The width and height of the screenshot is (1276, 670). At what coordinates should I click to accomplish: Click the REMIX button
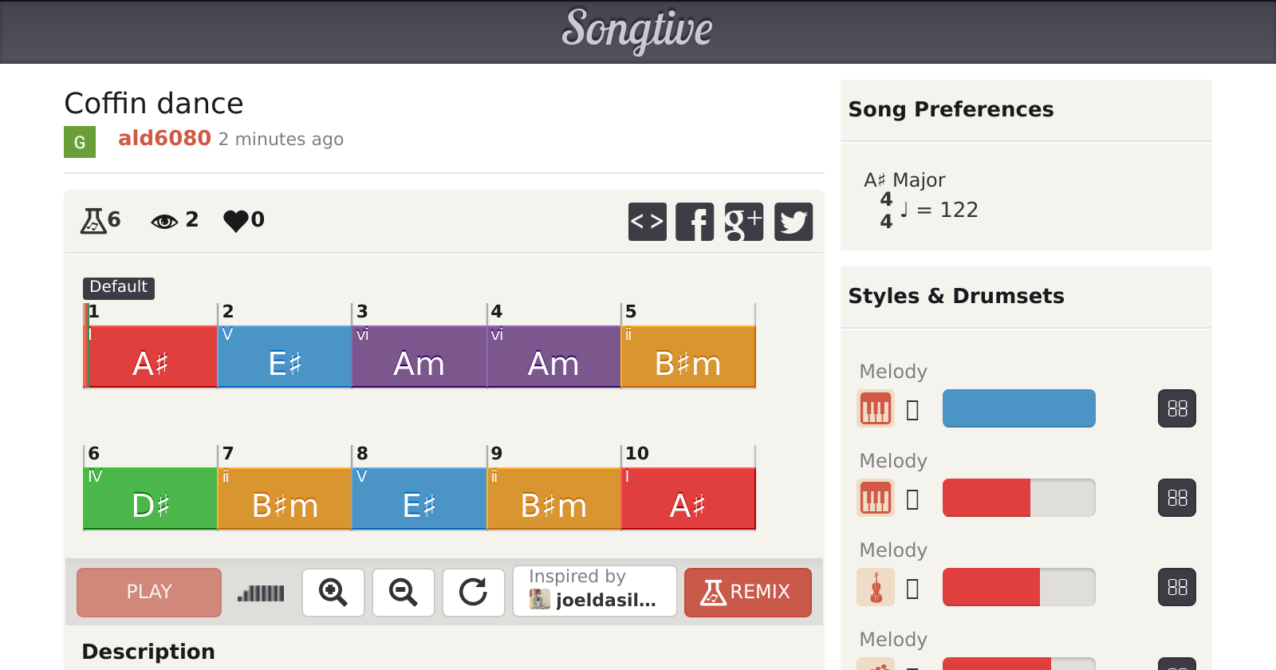[747, 593]
